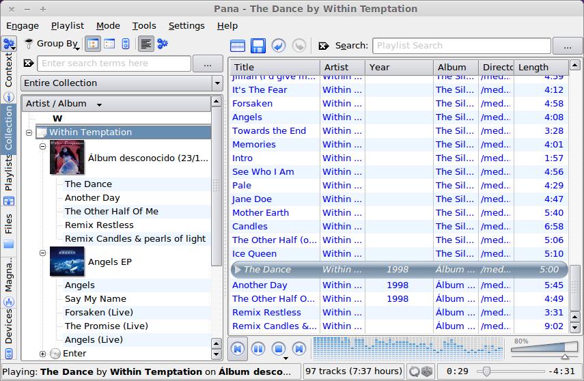Switch collection to iPod view icon
Screen dimensions: 584x381
(x=125, y=44)
